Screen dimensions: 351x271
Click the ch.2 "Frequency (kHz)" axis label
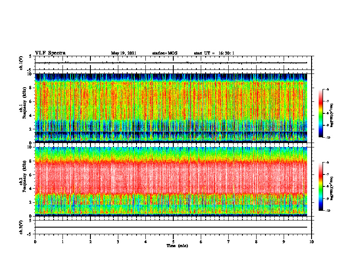[24, 176]
